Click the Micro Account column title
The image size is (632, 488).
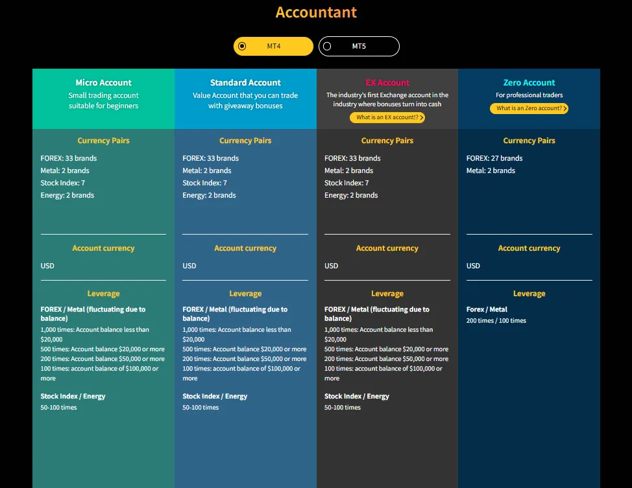[x=103, y=83]
